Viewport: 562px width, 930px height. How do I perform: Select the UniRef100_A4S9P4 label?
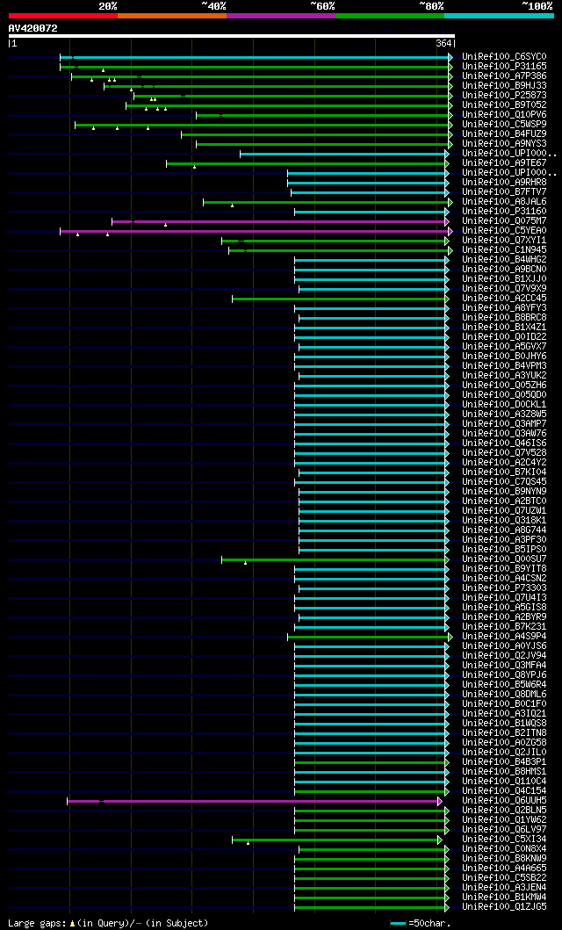pos(505,637)
